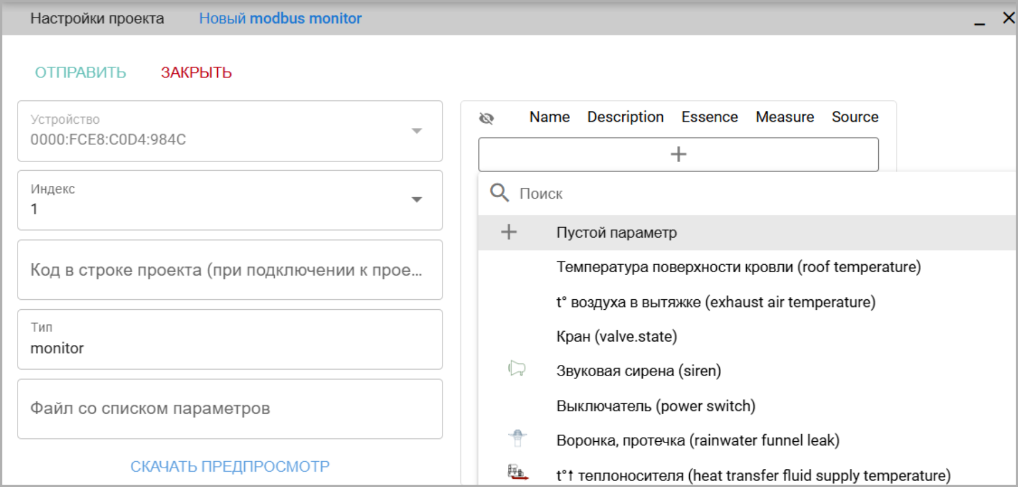Pick Температура поверхности кровли (roof temperature)

click(738, 267)
